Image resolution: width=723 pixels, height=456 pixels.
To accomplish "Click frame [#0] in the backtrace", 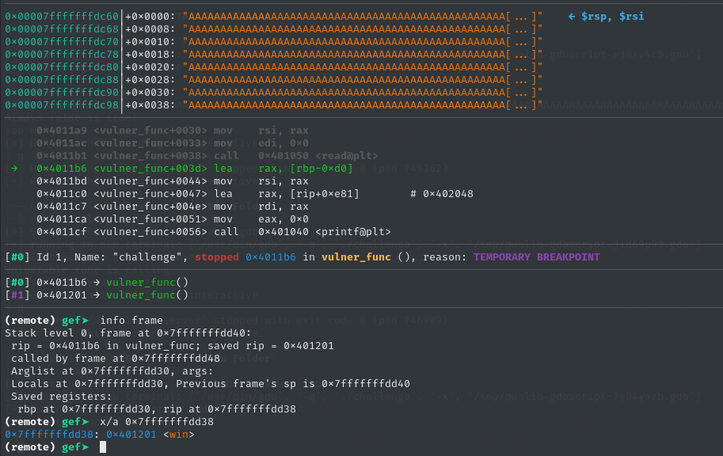I will coord(97,282).
